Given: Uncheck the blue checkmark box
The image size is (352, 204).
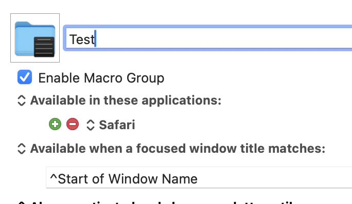Looking at the screenshot, I should pos(25,77).
